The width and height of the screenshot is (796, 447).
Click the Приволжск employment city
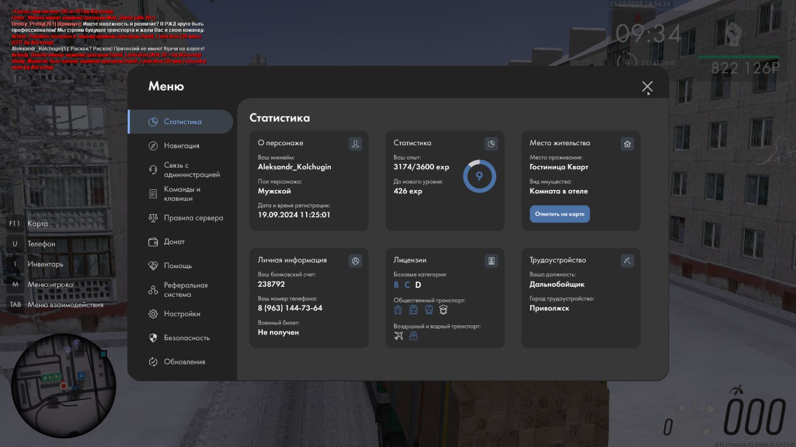[x=550, y=308]
